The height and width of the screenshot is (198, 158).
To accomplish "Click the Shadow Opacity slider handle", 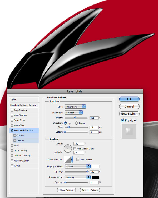I will [65, 182].
